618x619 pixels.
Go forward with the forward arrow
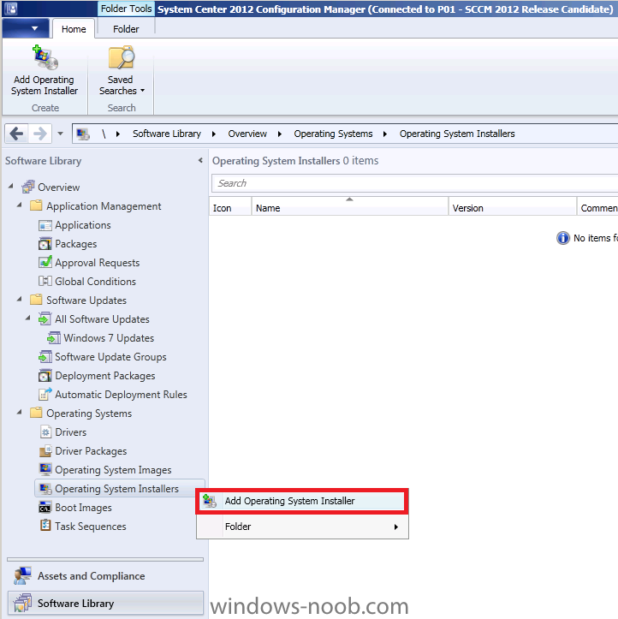point(40,134)
